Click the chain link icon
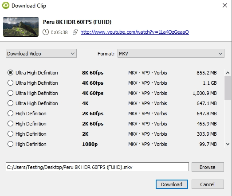232x196 pixels. tap(75, 32)
